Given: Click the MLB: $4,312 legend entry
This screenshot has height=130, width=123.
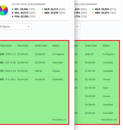Looking at the screenshot, I should pyautogui.click(x=53, y=9).
